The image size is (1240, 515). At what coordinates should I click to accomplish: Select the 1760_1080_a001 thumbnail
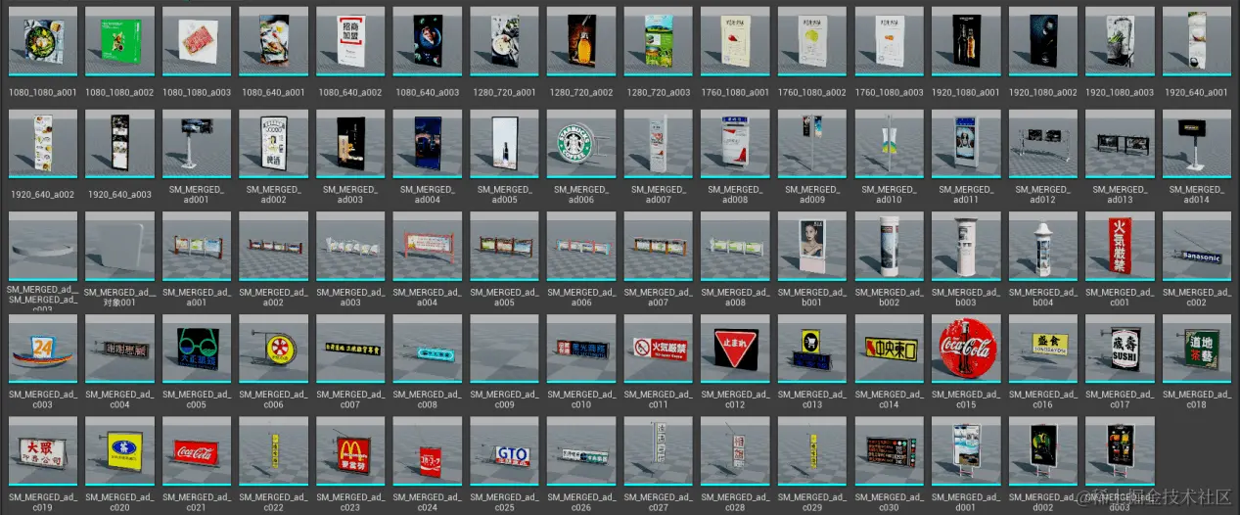[x=735, y=40]
